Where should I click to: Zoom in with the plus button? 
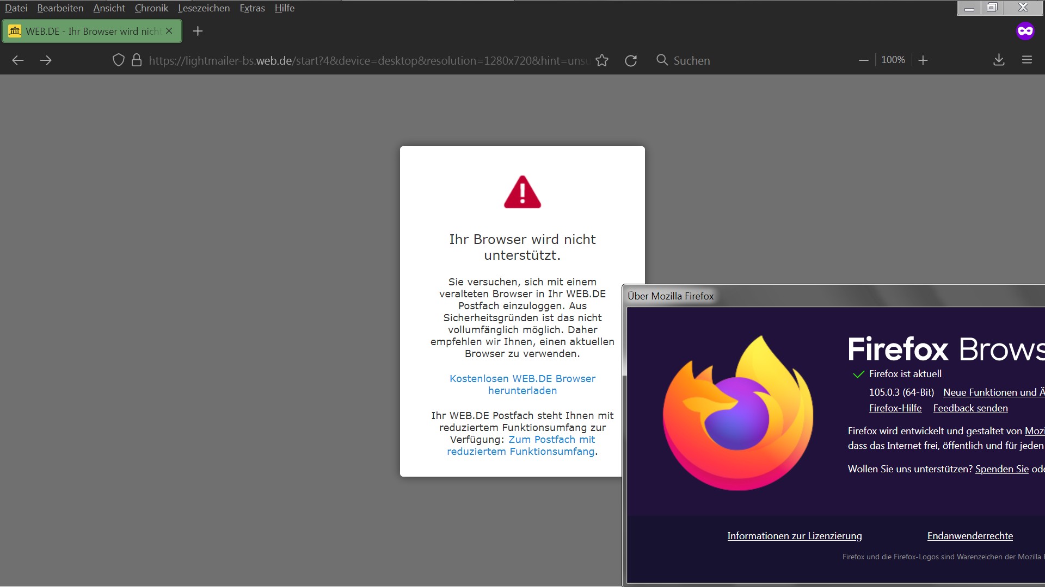[923, 60]
